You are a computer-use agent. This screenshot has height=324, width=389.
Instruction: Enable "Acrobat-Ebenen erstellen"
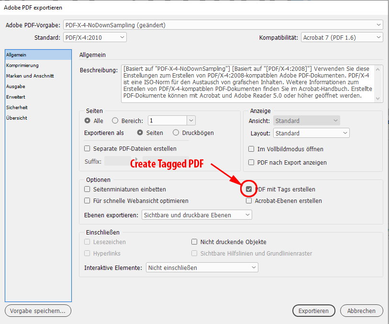(x=249, y=200)
